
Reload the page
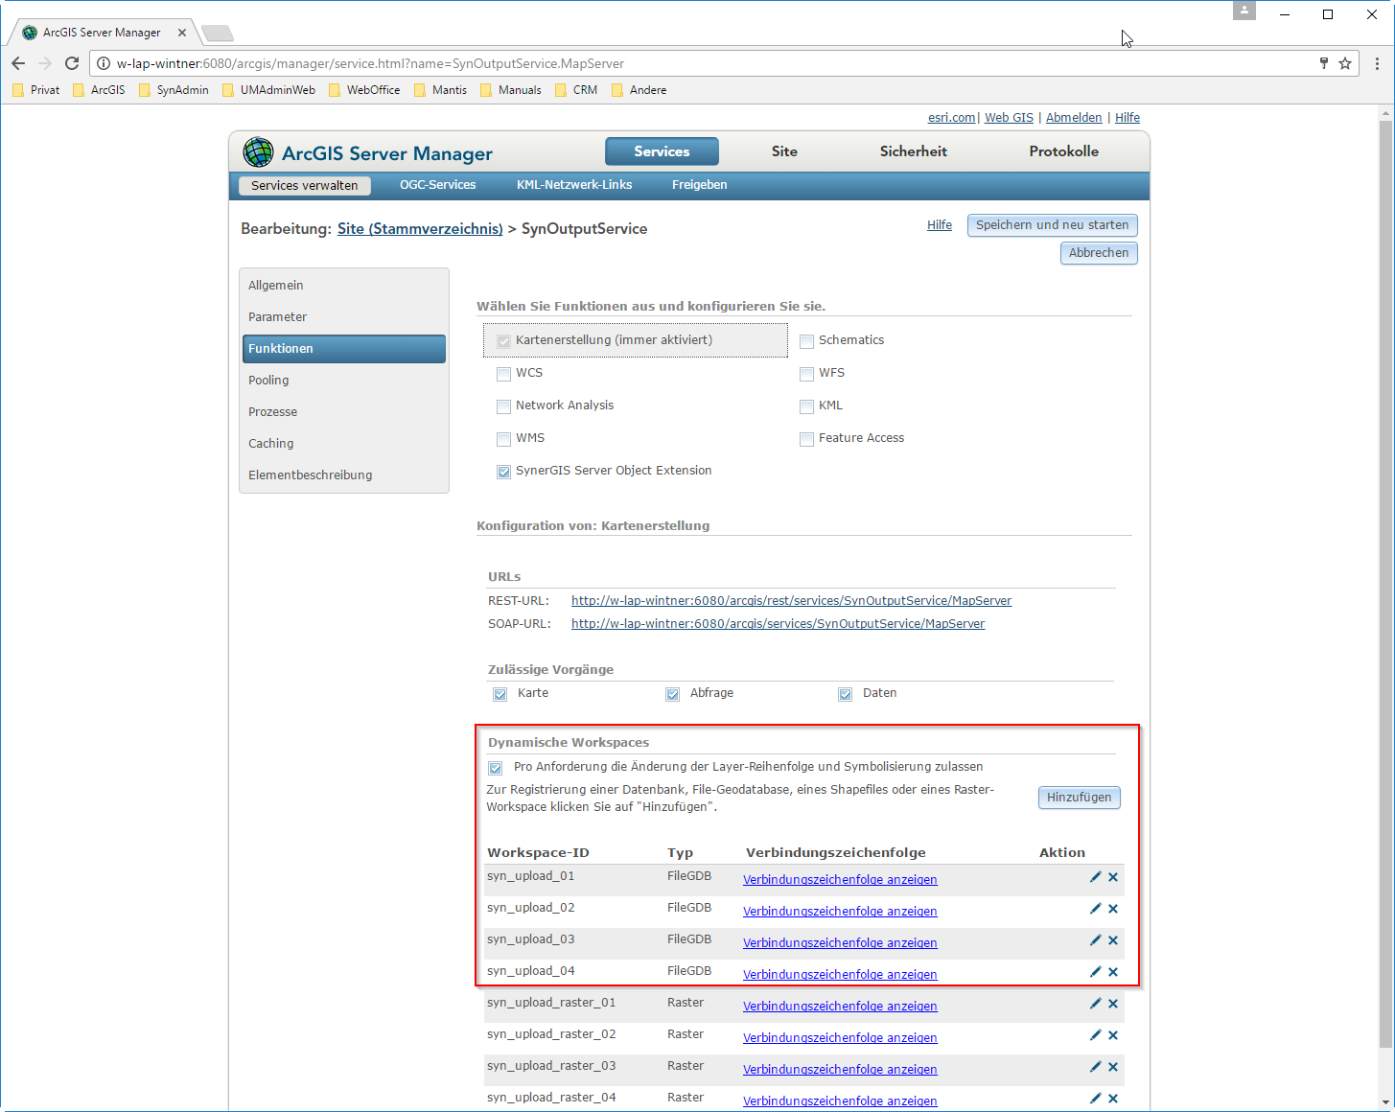coord(72,63)
